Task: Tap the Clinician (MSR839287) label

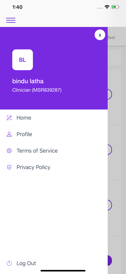Action: [x=37, y=90]
